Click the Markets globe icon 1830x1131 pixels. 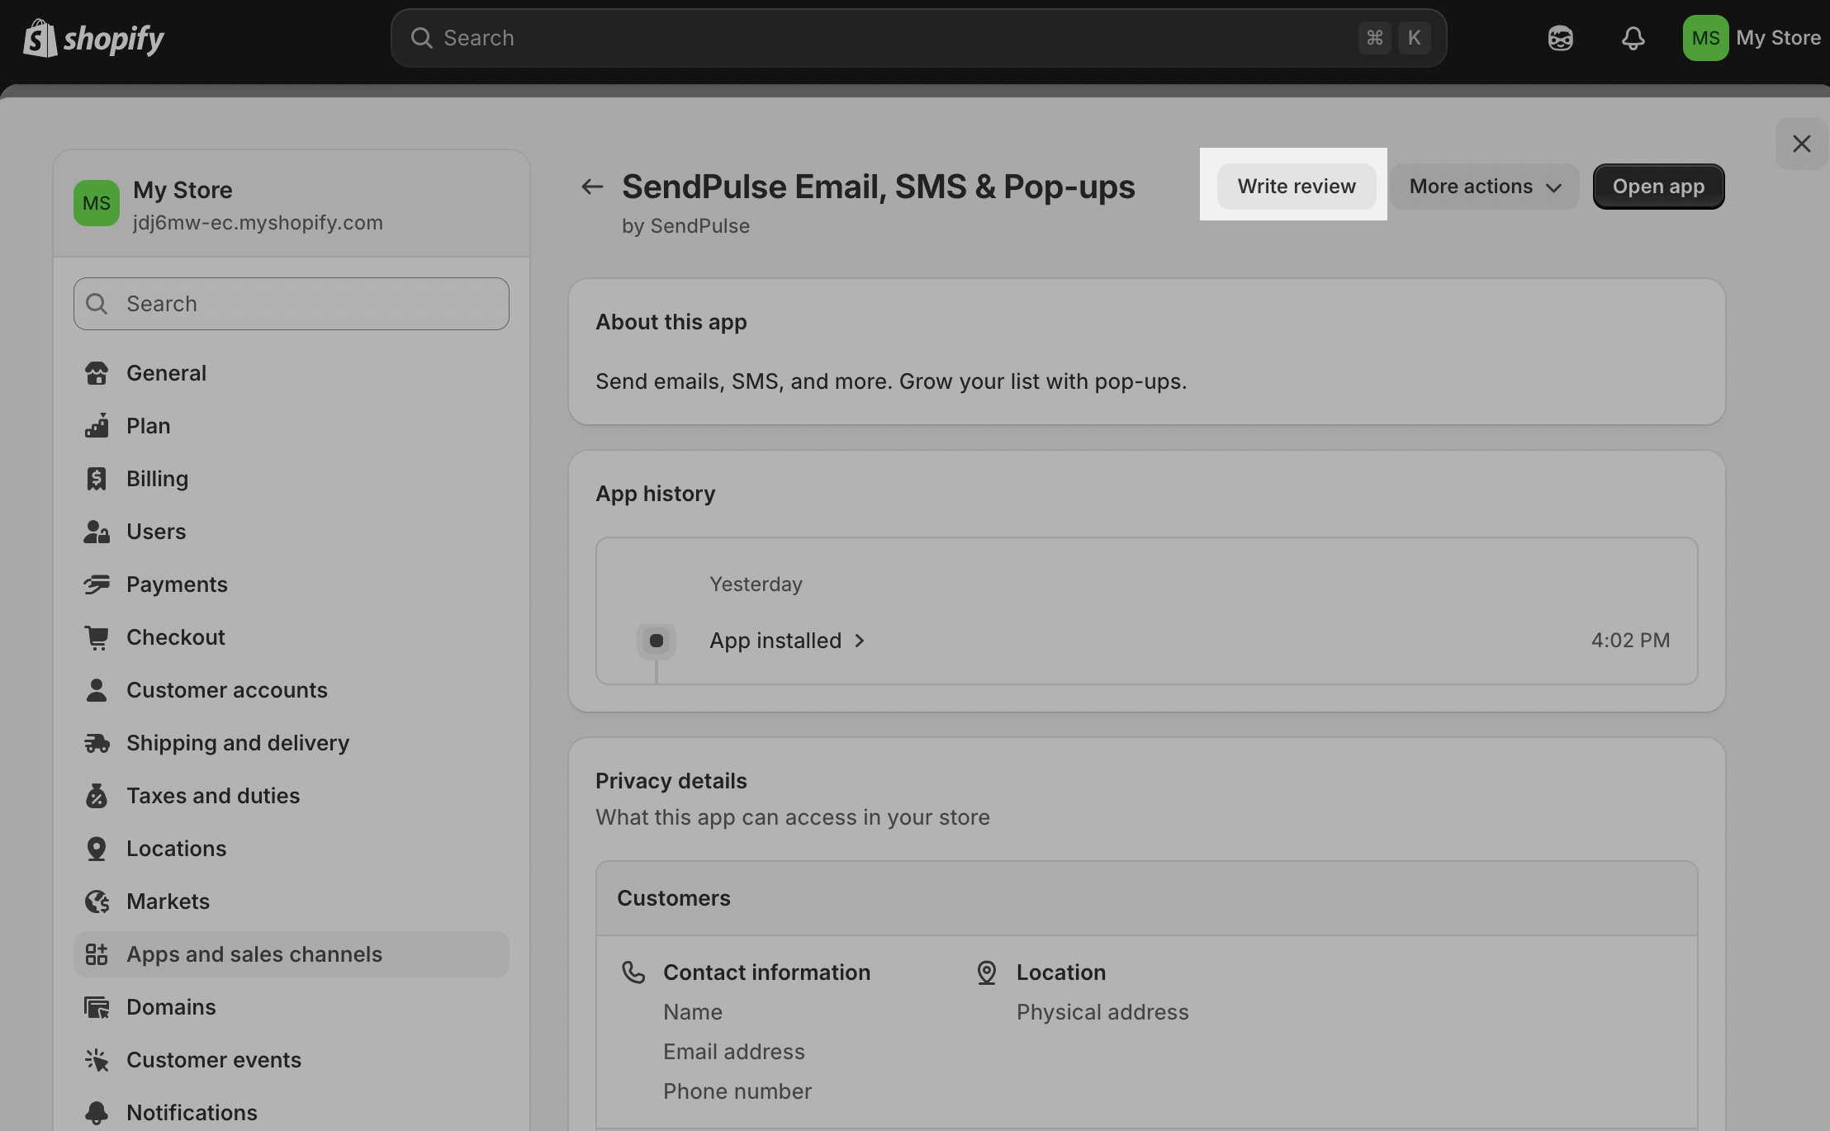tap(97, 901)
